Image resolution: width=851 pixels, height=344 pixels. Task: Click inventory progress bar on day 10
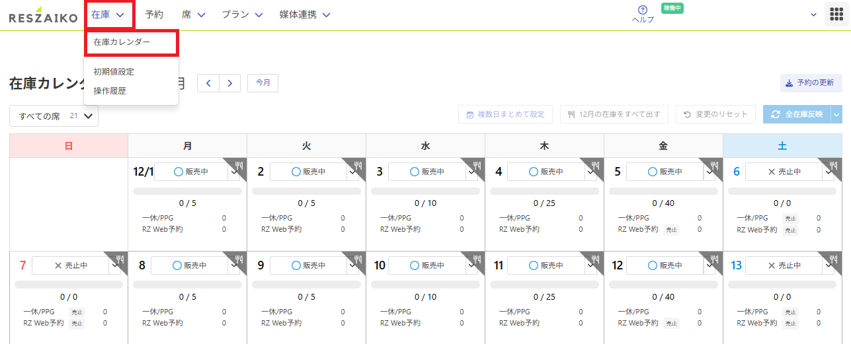[x=425, y=285]
